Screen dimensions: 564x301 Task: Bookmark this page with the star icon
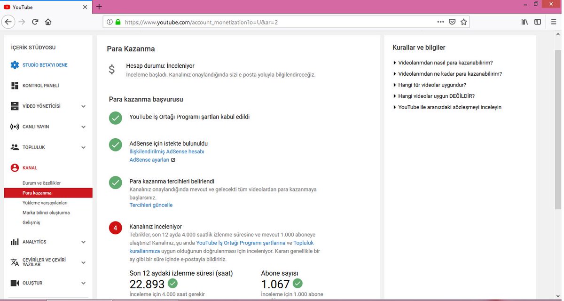463,22
